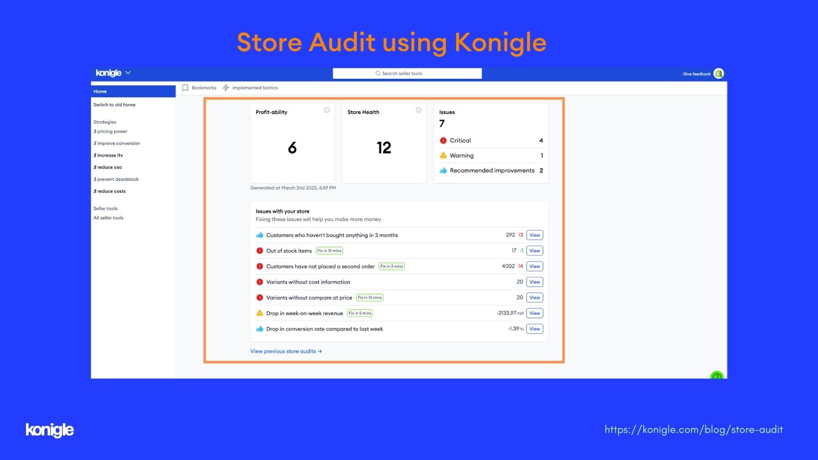The height and width of the screenshot is (460, 818).
Task: Click the Bookmarks icon
Action: click(185, 88)
